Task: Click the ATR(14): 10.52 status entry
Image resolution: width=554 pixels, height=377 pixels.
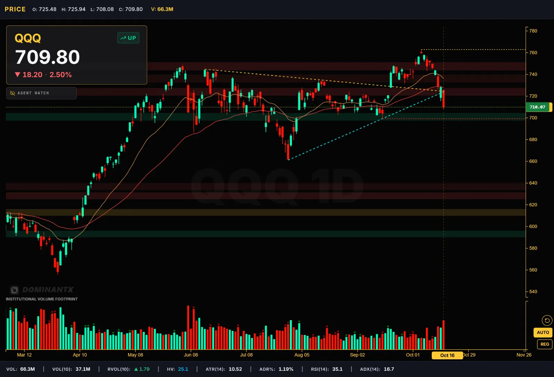Action: (224, 369)
